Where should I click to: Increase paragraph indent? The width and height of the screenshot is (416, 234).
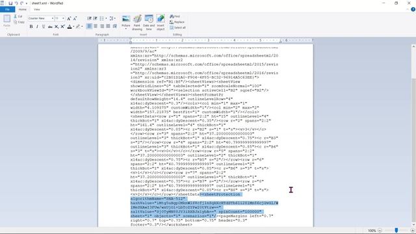pyautogui.click(x=96, y=18)
